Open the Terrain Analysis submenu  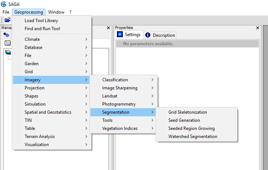(x=52, y=137)
